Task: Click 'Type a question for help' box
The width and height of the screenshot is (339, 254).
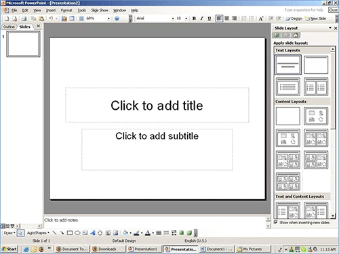Action: [x=304, y=10]
